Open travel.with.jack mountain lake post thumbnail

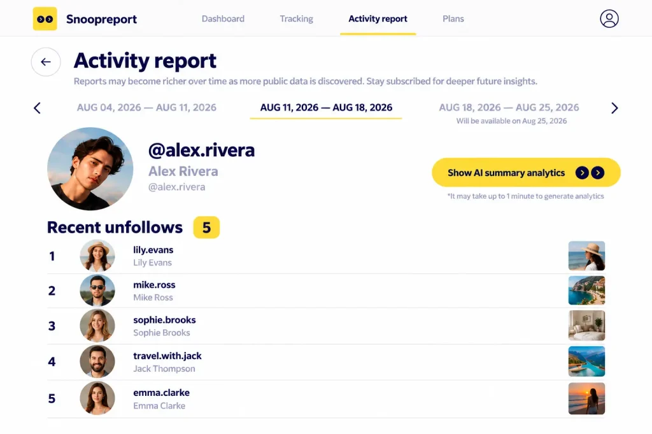tap(586, 362)
